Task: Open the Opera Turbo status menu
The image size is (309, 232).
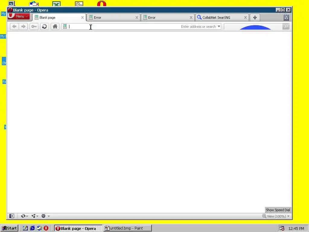Action: coord(45,216)
